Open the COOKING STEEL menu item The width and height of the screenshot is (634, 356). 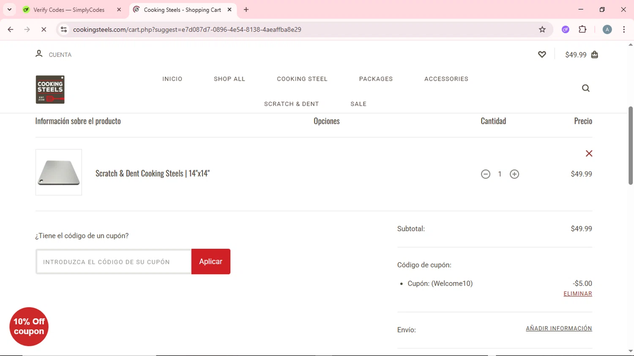302,79
